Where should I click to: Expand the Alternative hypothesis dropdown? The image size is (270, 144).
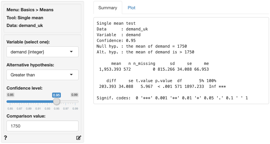42,75
